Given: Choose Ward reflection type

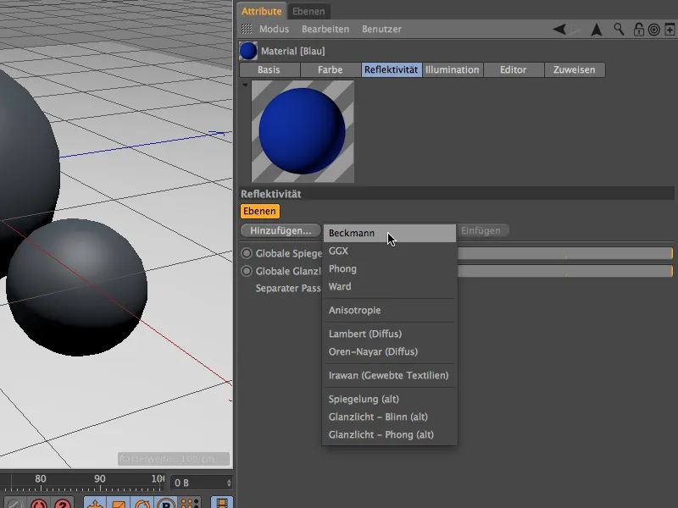Looking at the screenshot, I should (x=390, y=286).
